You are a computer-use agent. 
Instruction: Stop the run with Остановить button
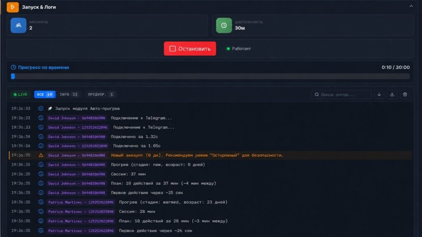190,49
